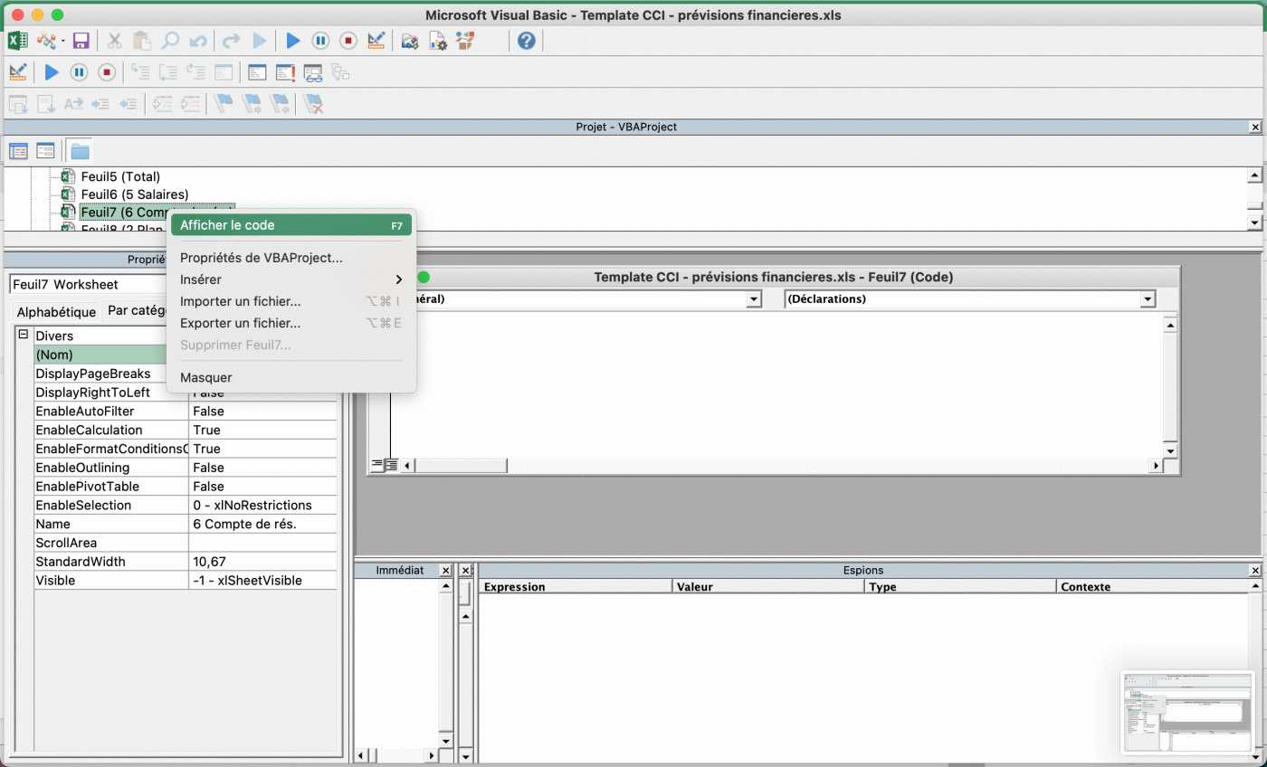Close the Immédiat window panel
1267x767 pixels.
pos(444,571)
